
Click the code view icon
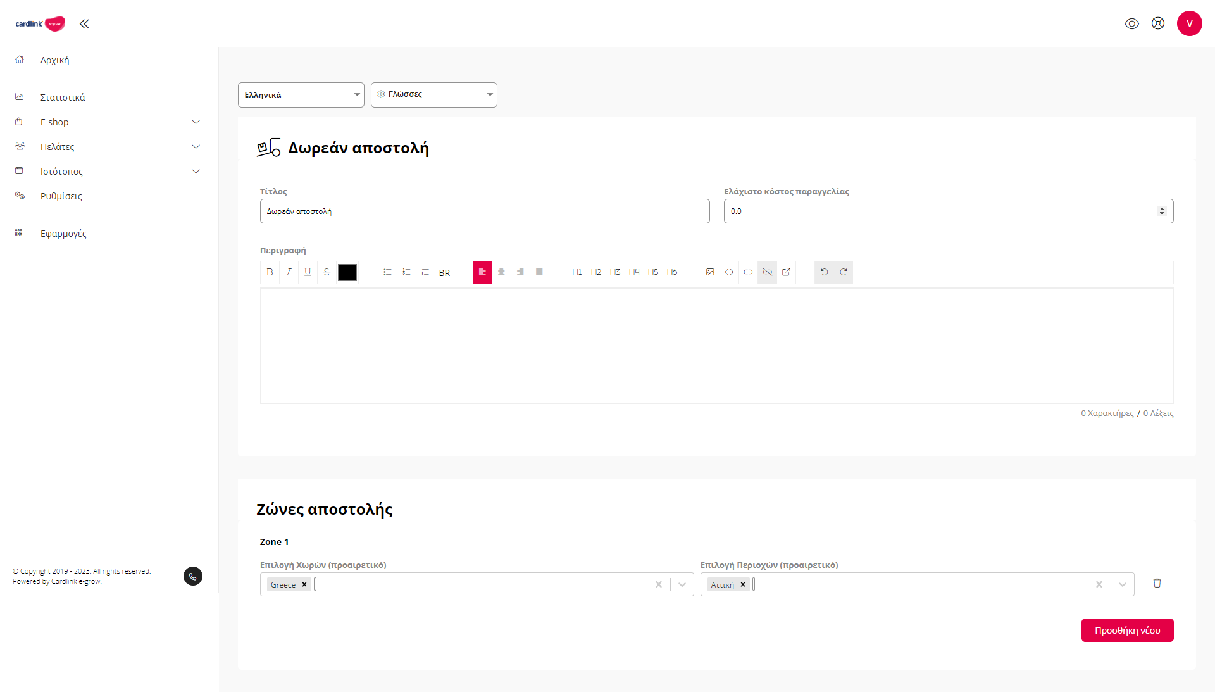click(x=729, y=272)
